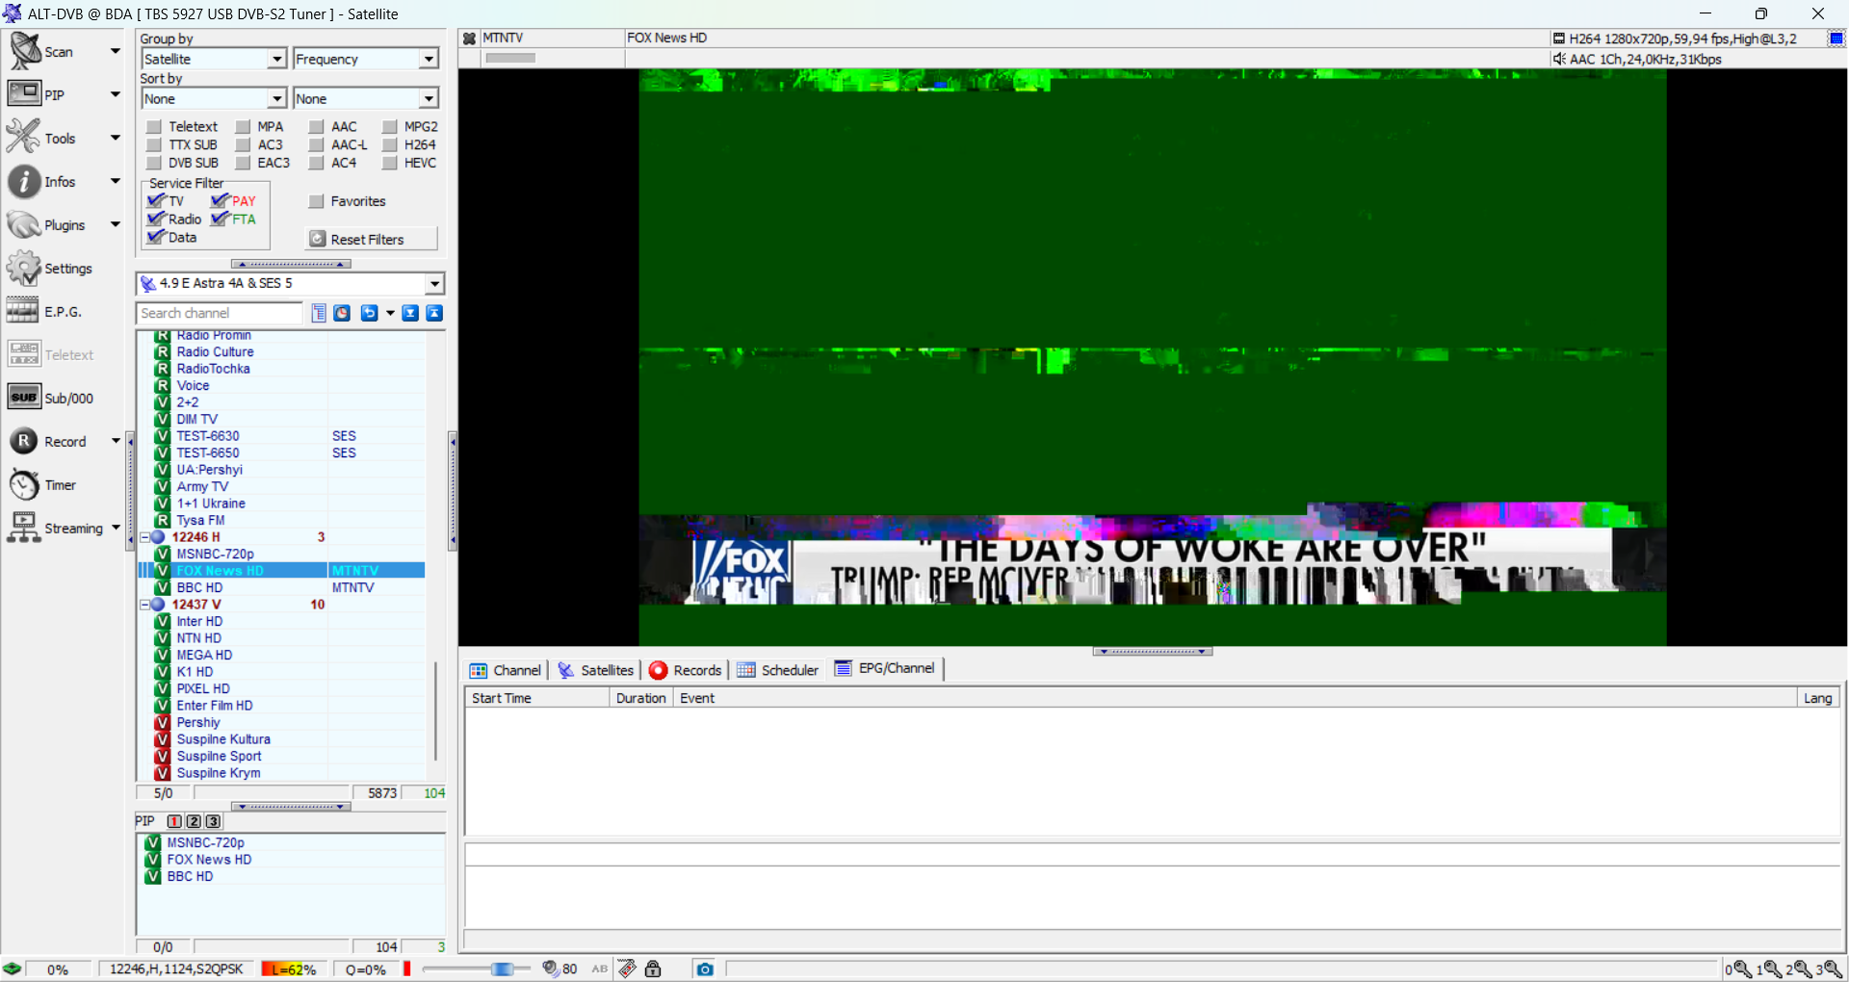Switch to the Scheduler tab
1849x982 pixels.
point(778,670)
